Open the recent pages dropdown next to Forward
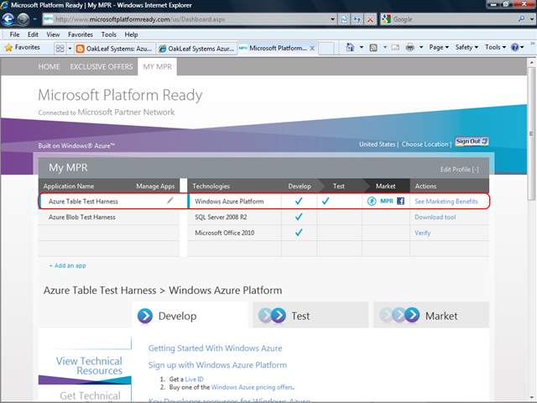 [34, 19]
